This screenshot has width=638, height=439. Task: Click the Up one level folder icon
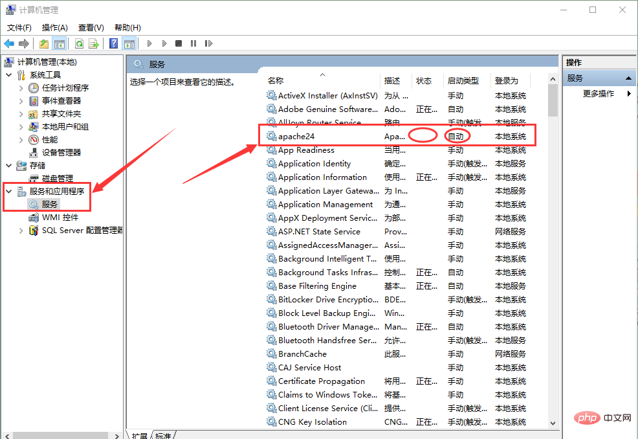pyautogui.click(x=44, y=43)
